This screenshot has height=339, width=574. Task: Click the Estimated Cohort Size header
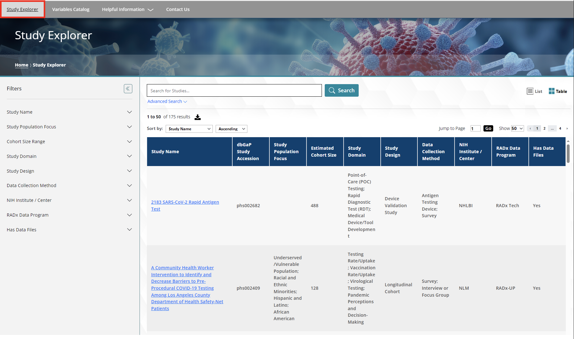325,152
